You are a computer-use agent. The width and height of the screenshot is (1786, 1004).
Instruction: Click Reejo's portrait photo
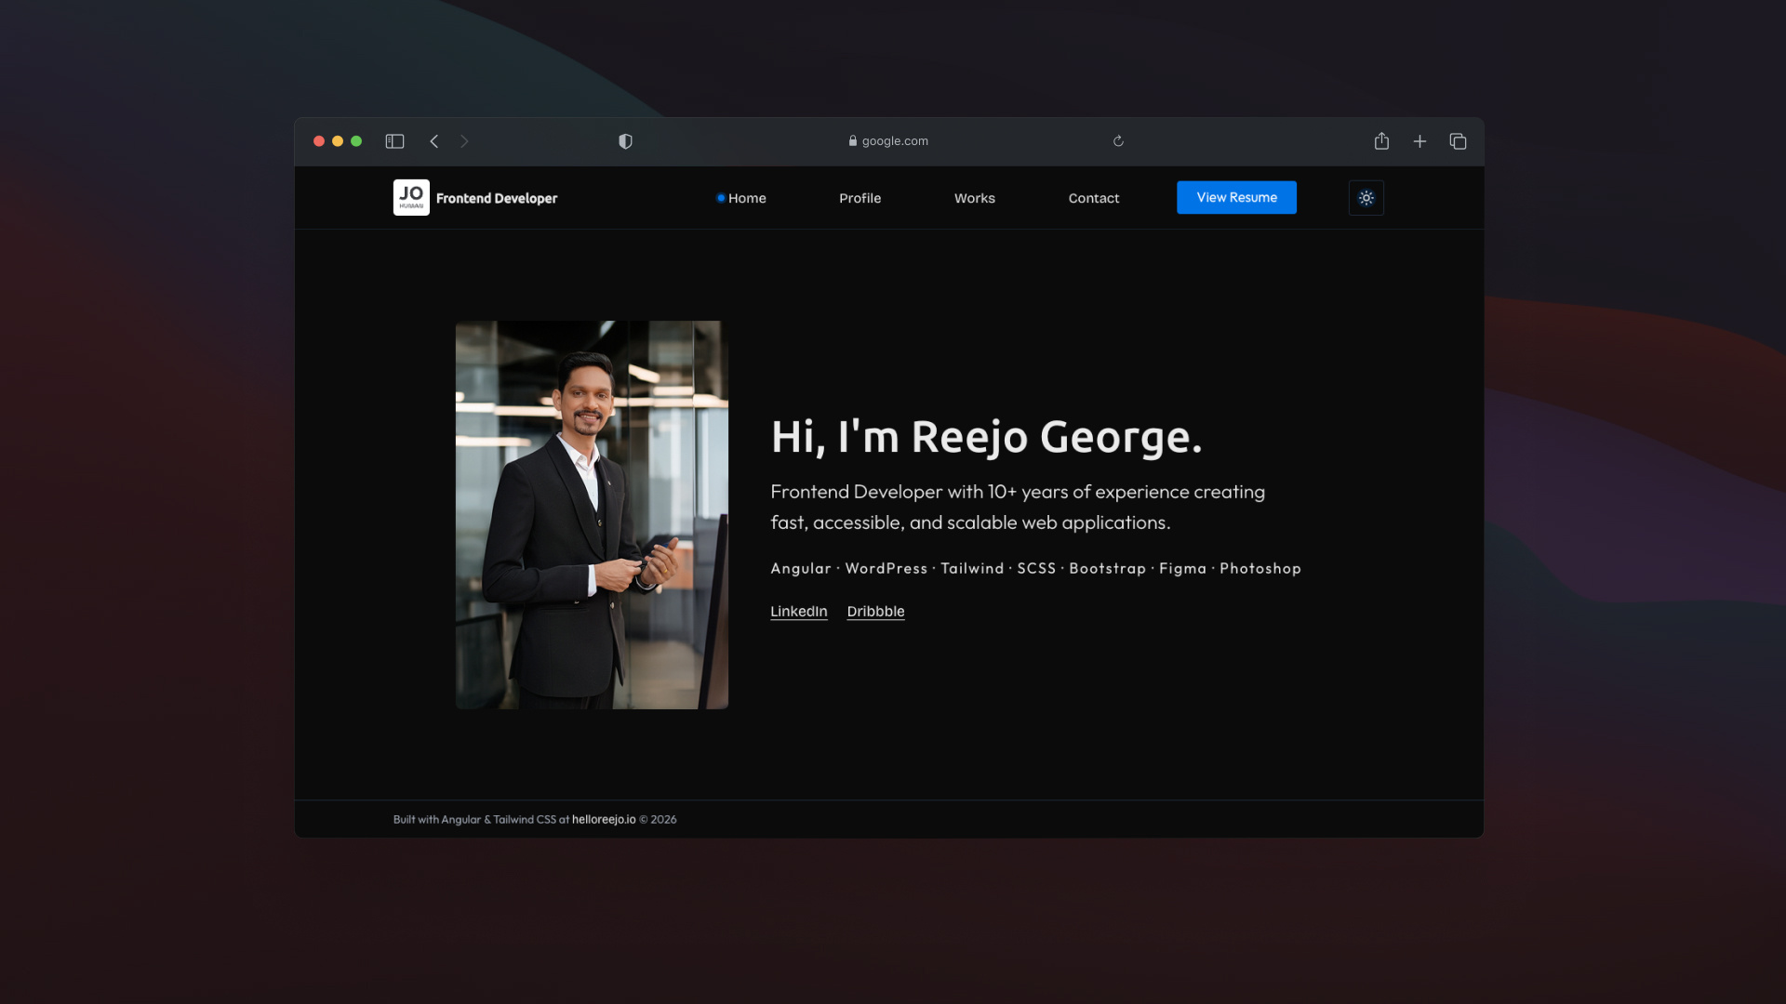[592, 514]
